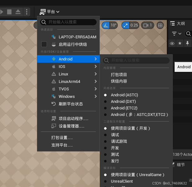Select 发行 shipping configuration
This screenshot has width=192, height=187.
(136, 161)
